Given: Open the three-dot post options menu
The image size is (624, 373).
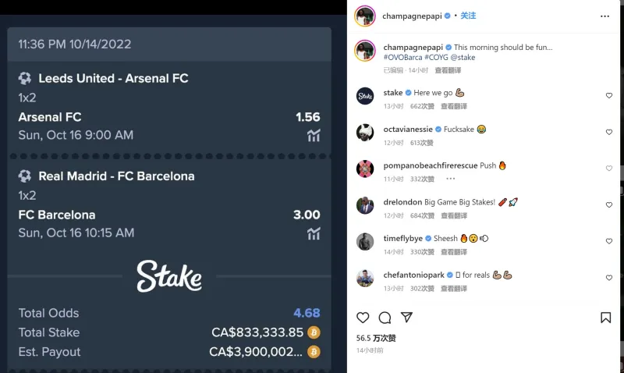Looking at the screenshot, I should point(604,16).
